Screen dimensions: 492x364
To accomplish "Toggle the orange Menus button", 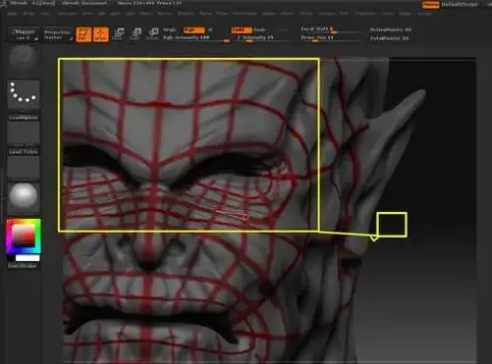I will (431, 5).
